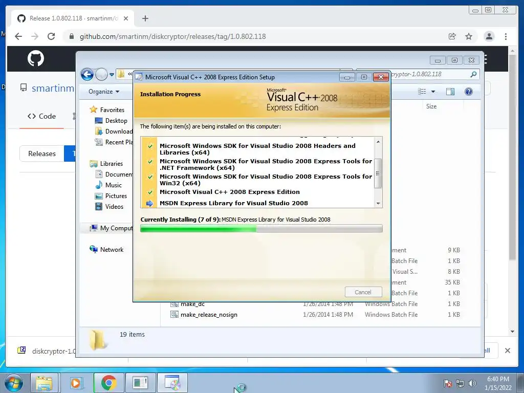Share this page from the address bar
The image size is (524, 393).
452,36
